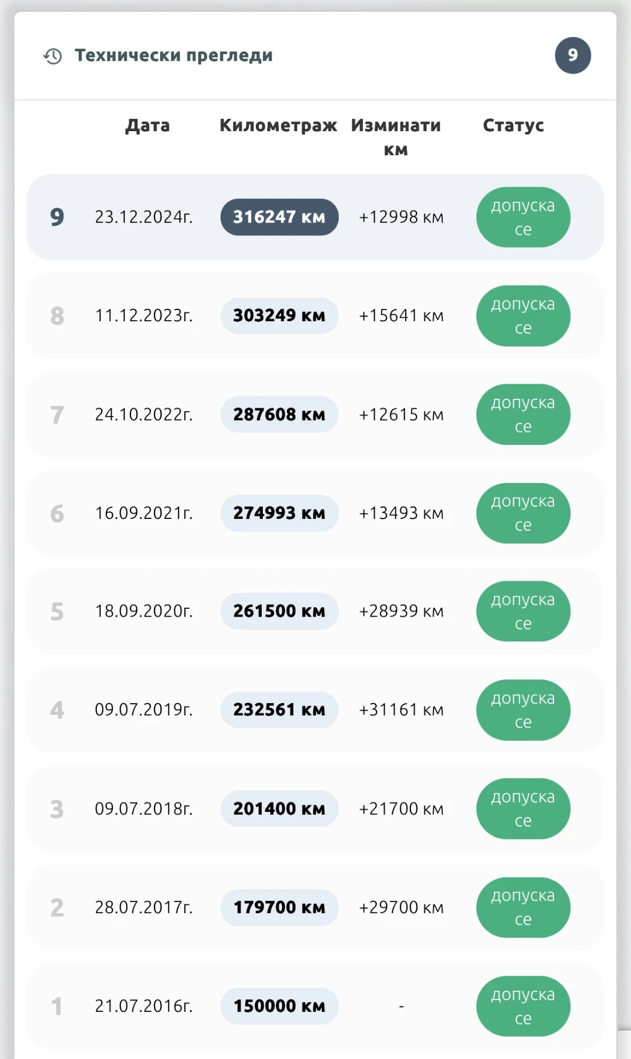This screenshot has width=631, height=1059.
Task: Click status badge for 28.07.2017г. inspection
Action: tap(523, 907)
